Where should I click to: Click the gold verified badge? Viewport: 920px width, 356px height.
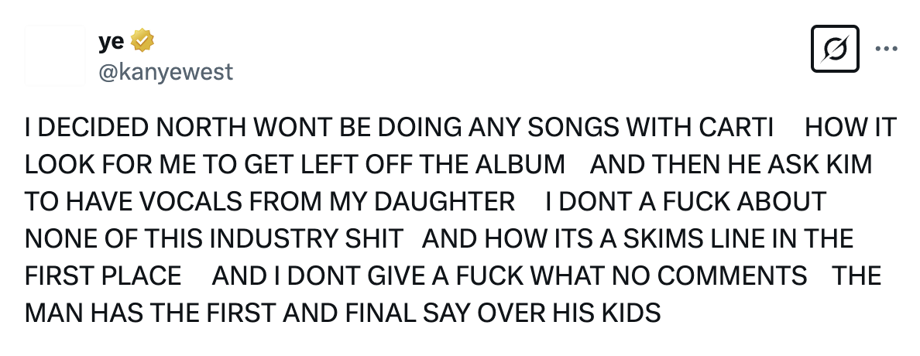point(142,40)
